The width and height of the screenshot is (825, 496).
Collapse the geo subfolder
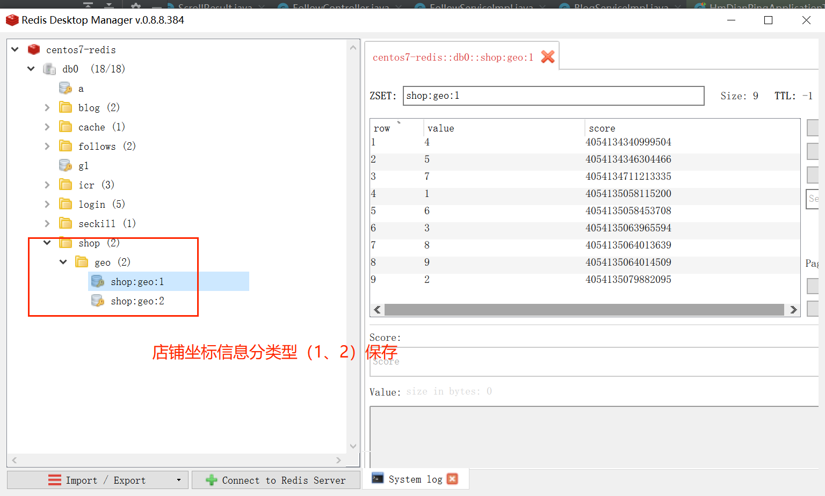click(63, 262)
